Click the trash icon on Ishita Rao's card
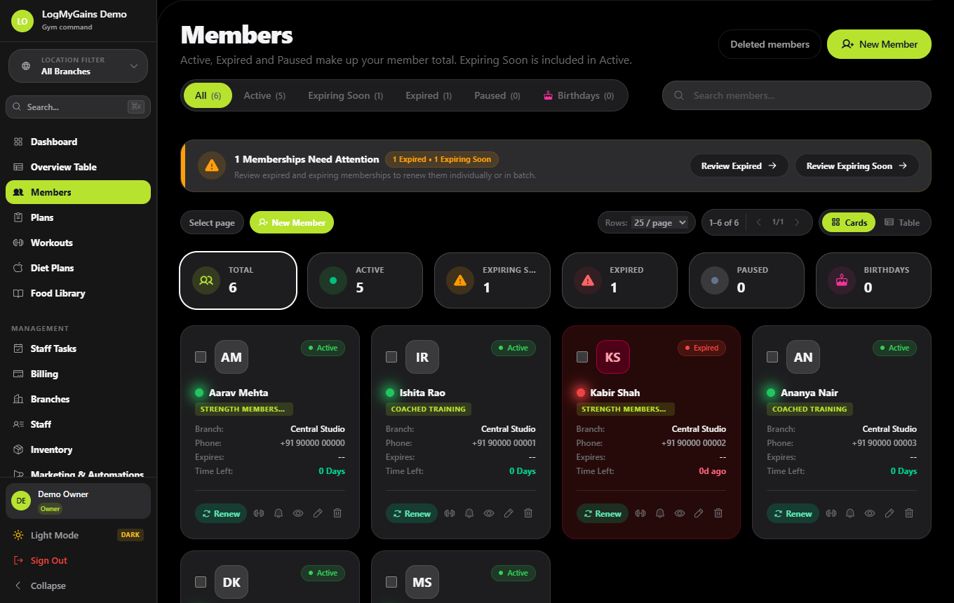This screenshot has height=603, width=954. pyautogui.click(x=528, y=513)
